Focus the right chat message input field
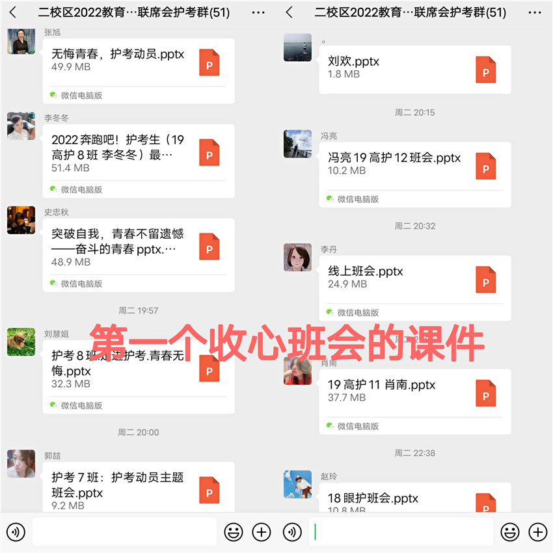This screenshot has height=553, width=553. pyautogui.click(x=401, y=532)
